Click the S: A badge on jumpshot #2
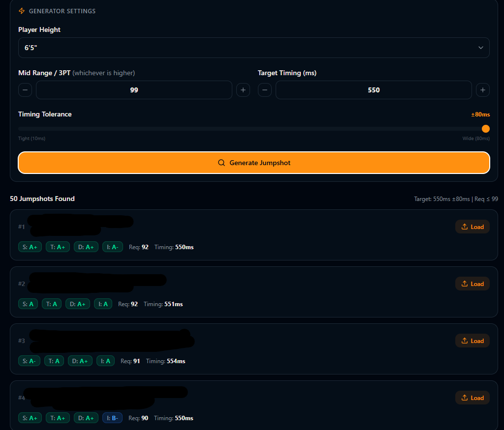Image resolution: width=504 pixels, height=430 pixels. [x=28, y=304]
